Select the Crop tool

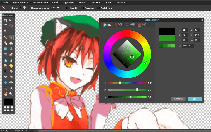(x=6, y=20)
